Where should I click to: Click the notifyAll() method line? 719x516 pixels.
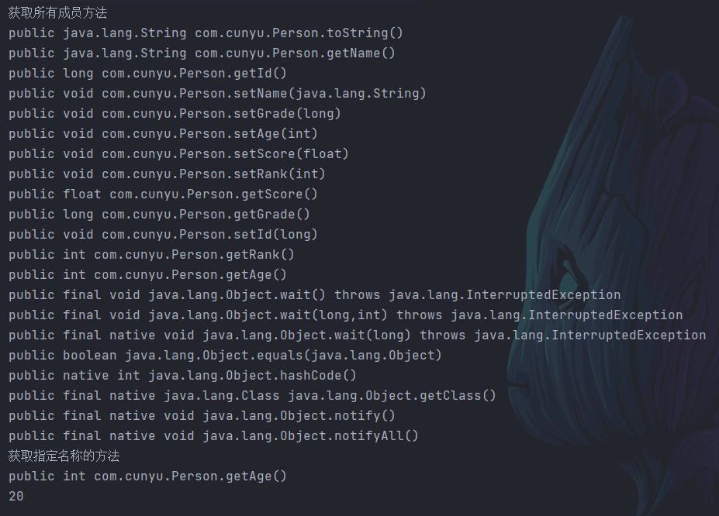213,436
